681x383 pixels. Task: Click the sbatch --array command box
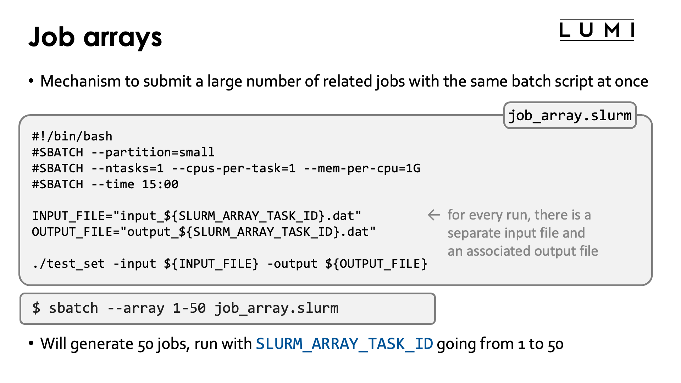(x=227, y=308)
